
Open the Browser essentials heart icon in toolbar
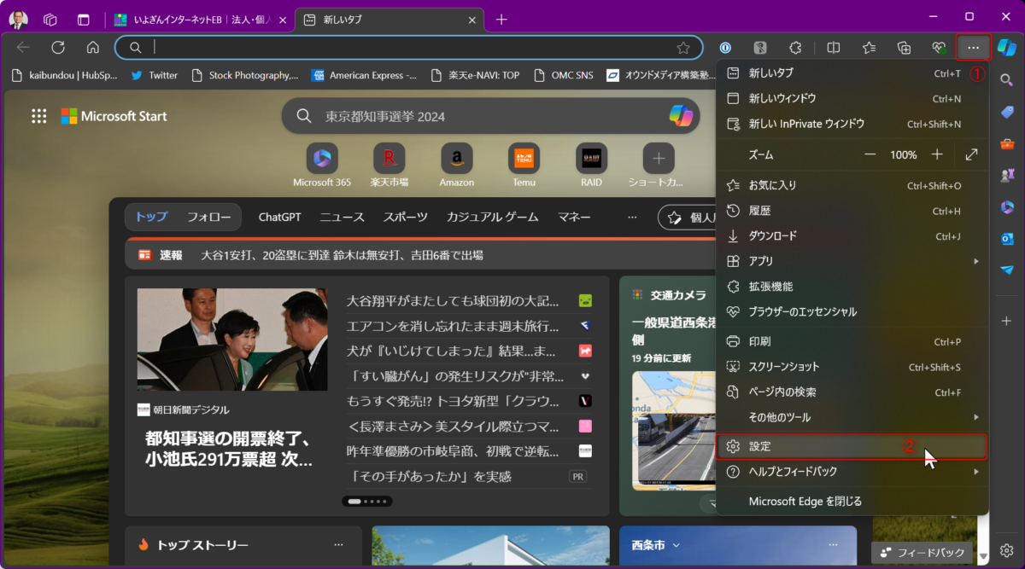point(939,48)
